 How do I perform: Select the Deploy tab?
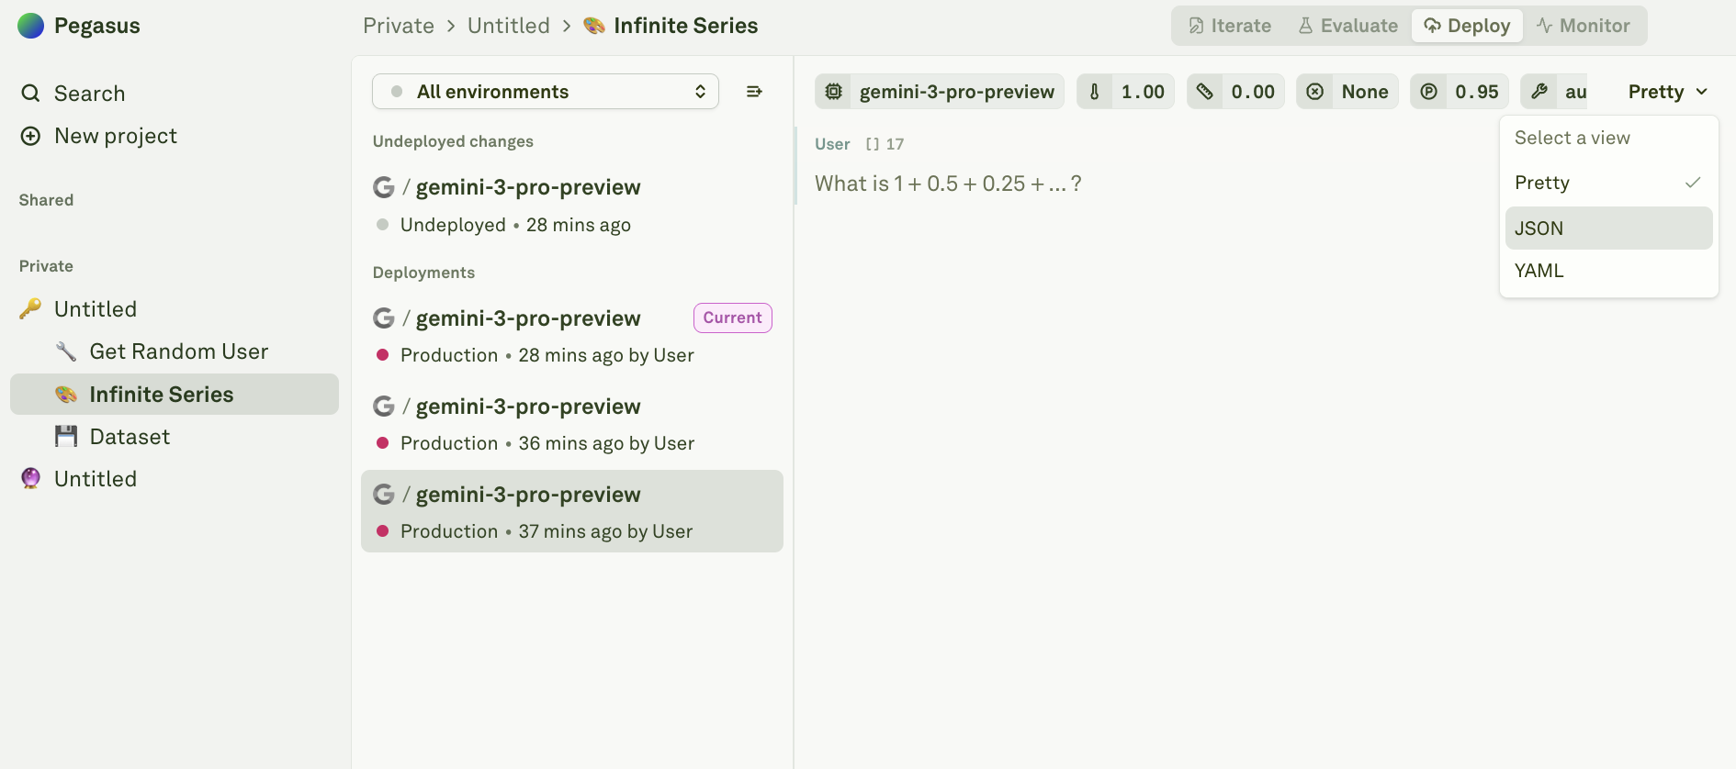1467,26
